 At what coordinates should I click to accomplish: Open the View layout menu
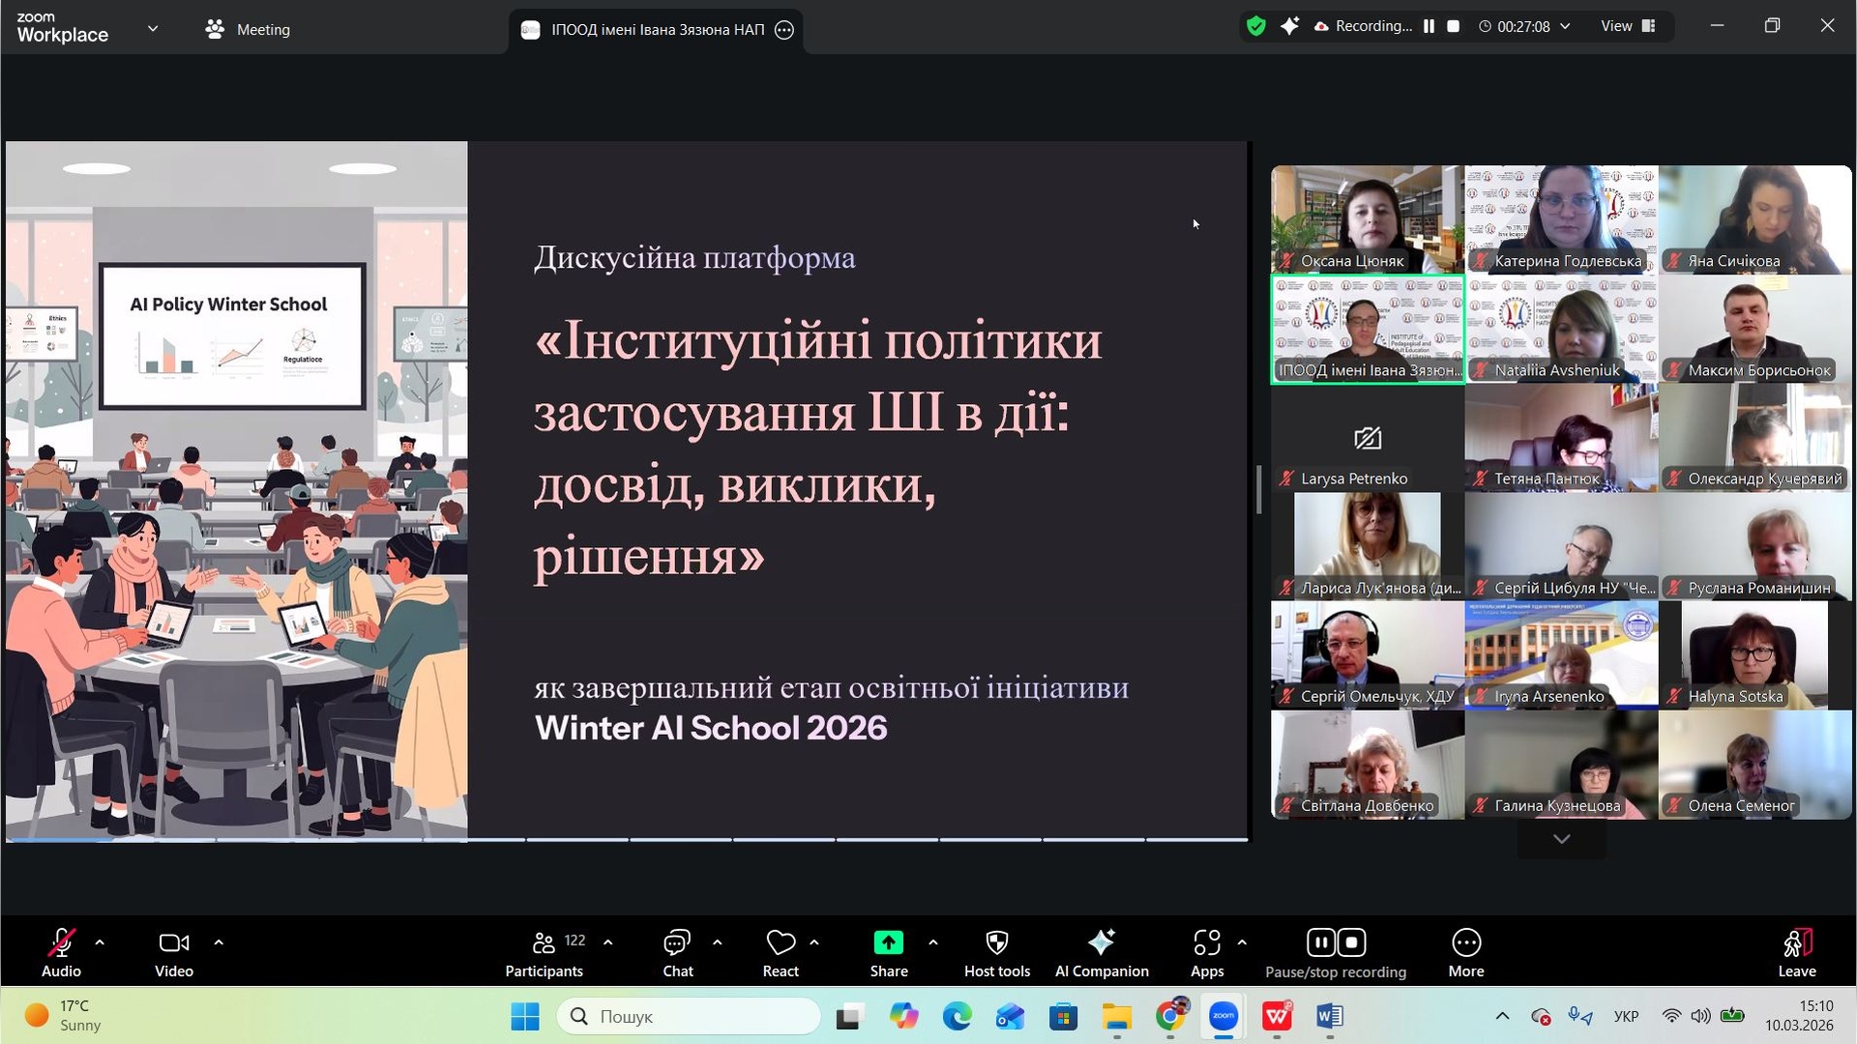click(x=1628, y=26)
